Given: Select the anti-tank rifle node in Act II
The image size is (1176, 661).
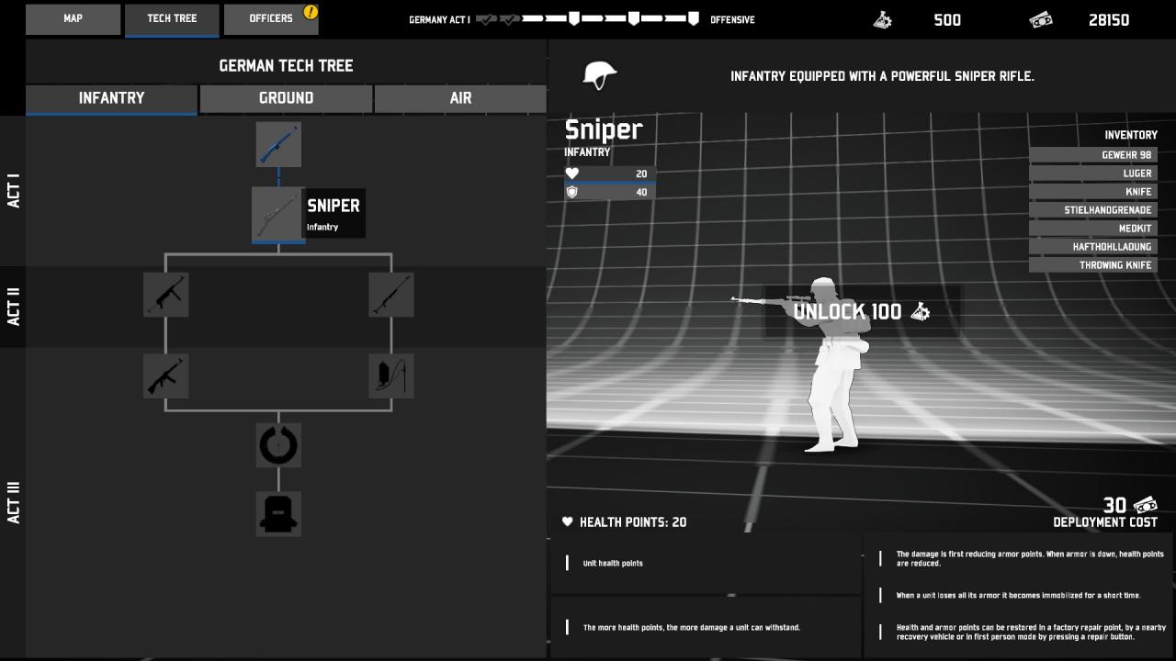Looking at the screenshot, I should click(x=391, y=295).
